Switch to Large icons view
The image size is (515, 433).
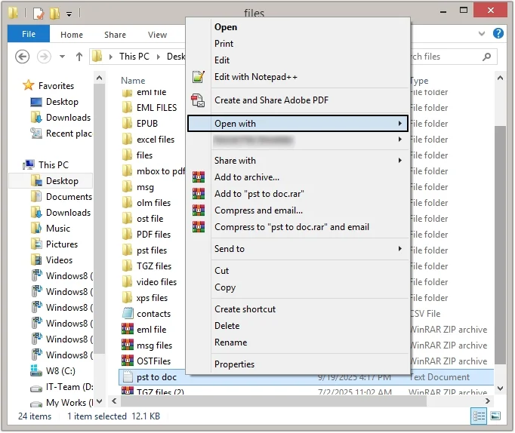point(495,416)
